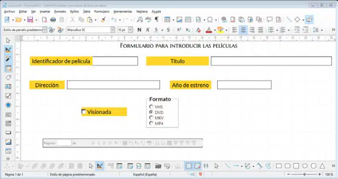This screenshot has height=179, width=338.
Task: Select the Label field tool in sidebar
Action: pos(8,78)
